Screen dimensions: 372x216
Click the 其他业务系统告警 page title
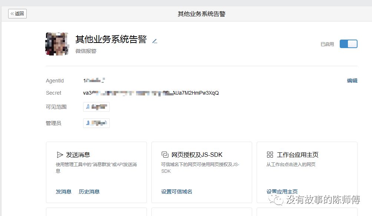pos(201,13)
